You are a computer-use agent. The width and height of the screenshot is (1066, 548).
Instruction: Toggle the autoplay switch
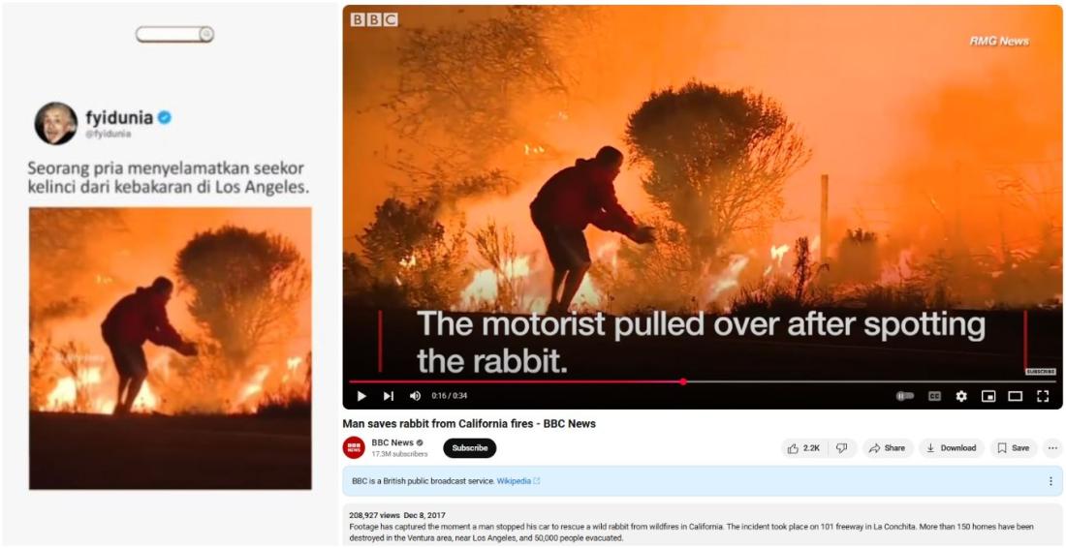(x=905, y=396)
